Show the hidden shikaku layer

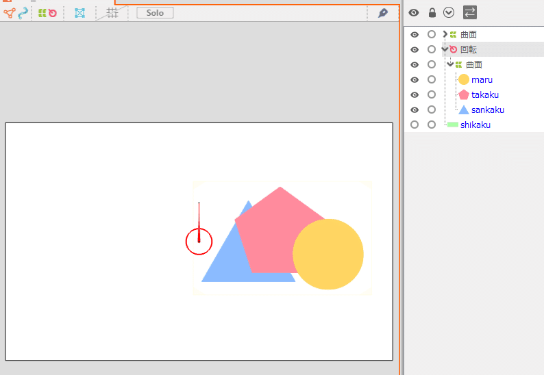(415, 125)
